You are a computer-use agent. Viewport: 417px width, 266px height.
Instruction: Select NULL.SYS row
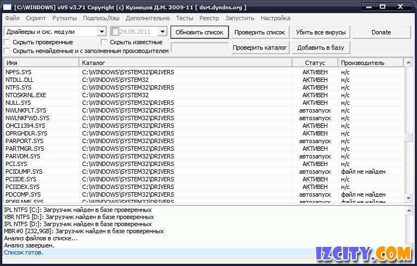204,103
